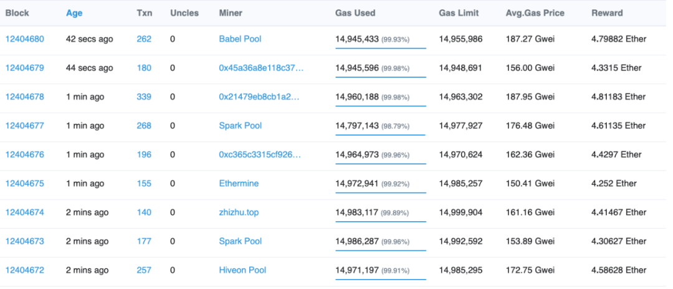673x289 pixels.
Task: Open block 12404679 link
Action: (24, 68)
